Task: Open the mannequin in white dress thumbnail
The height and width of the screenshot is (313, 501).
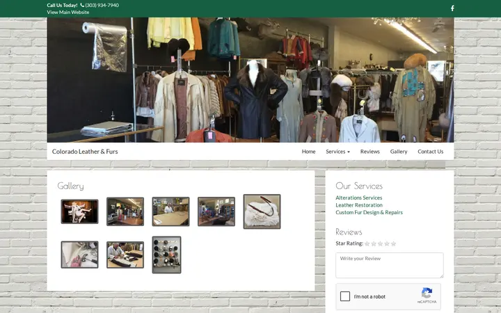Action: point(79,211)
